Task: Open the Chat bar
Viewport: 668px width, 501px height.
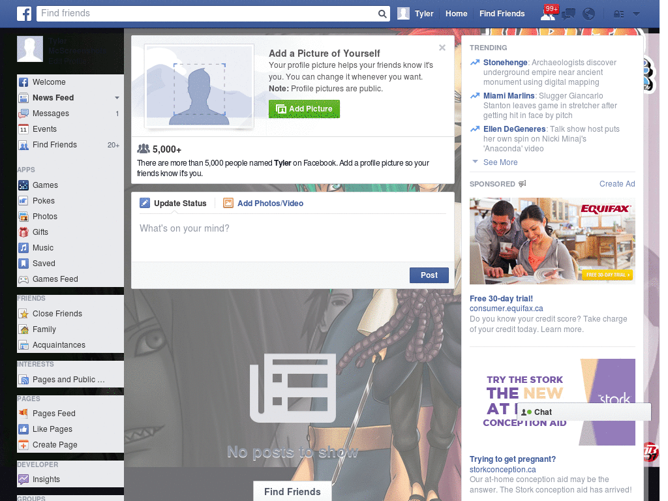Action: click(584, 412)
